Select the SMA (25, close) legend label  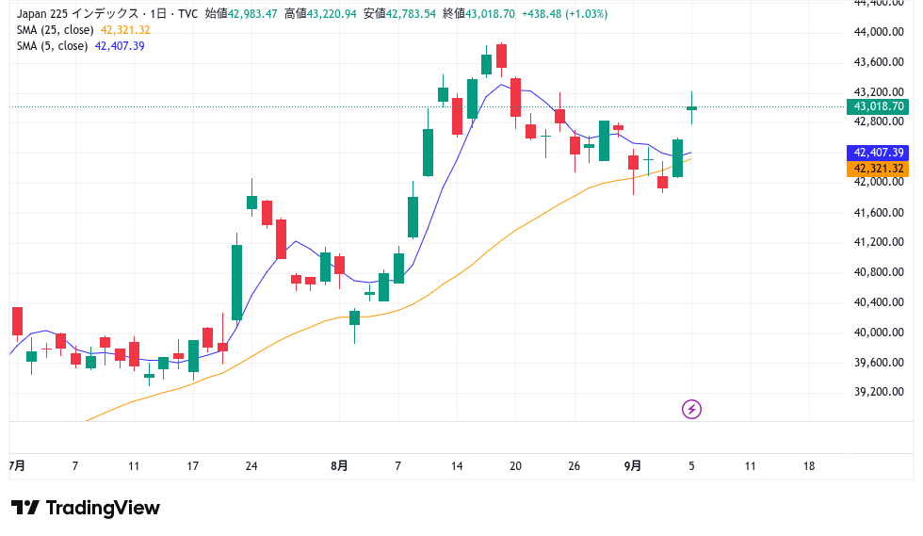click(55, 30)
